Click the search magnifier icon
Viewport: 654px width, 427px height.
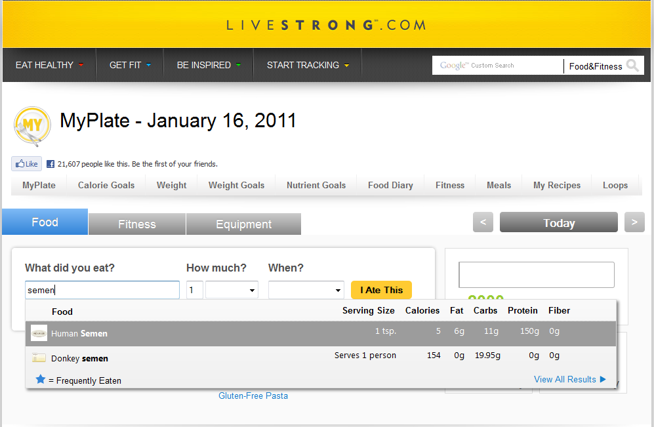click(x=633, y=66)
